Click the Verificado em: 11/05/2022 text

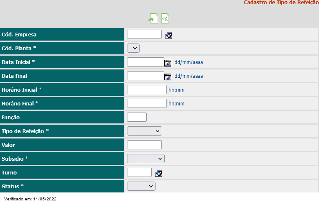pos(30,199)
